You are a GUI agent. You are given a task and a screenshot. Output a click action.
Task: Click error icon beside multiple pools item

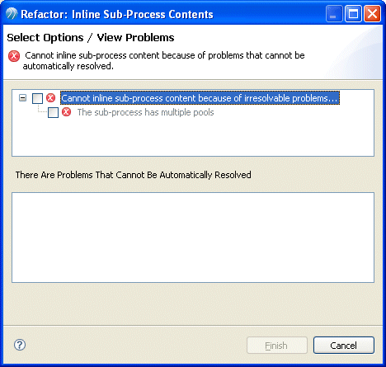tap(66, 112)
